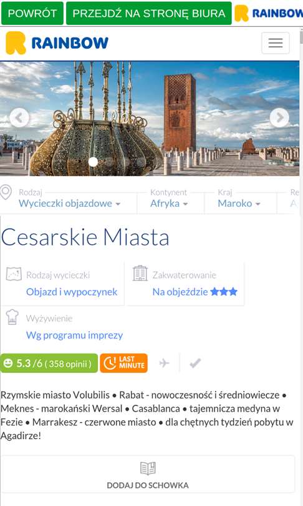
Task: Open the Afryka continent dropdown
Action: [x=169, y=203]
